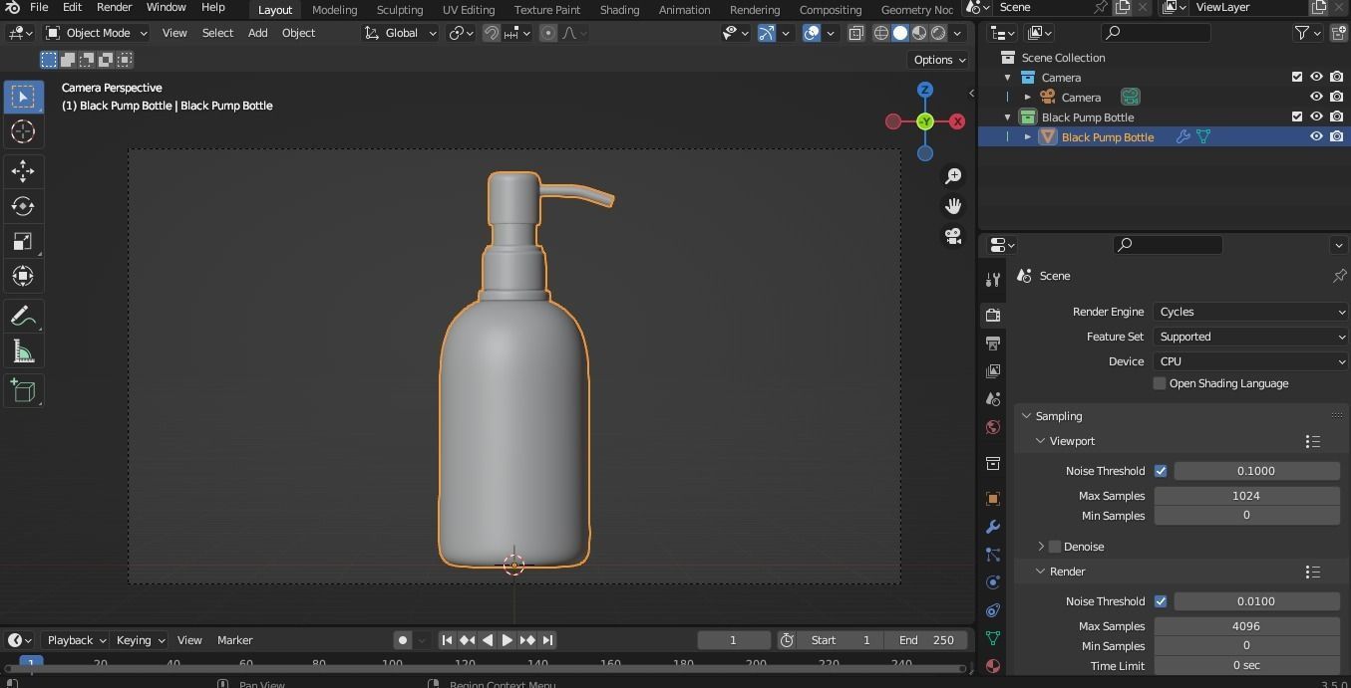Open the Material properties tab

tap(992, 666)
